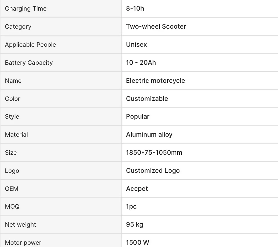
Task: Click the "1850*75*1050mm" size value
Action: click(154, 153)
